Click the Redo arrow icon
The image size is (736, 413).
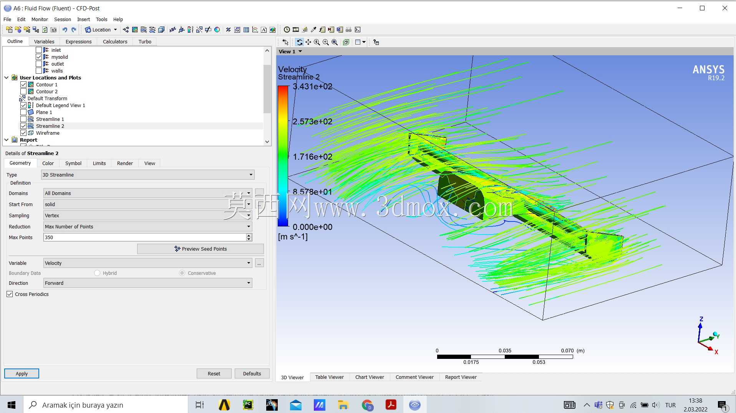point(74,30)
